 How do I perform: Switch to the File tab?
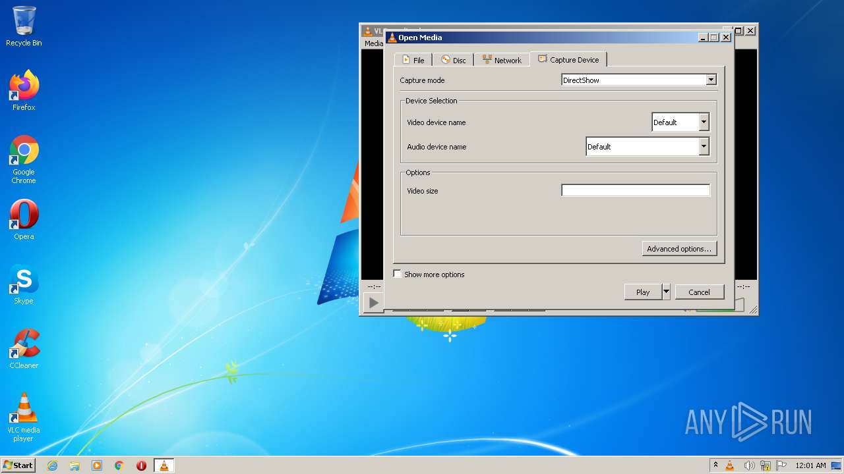click(x=413, y=60)
